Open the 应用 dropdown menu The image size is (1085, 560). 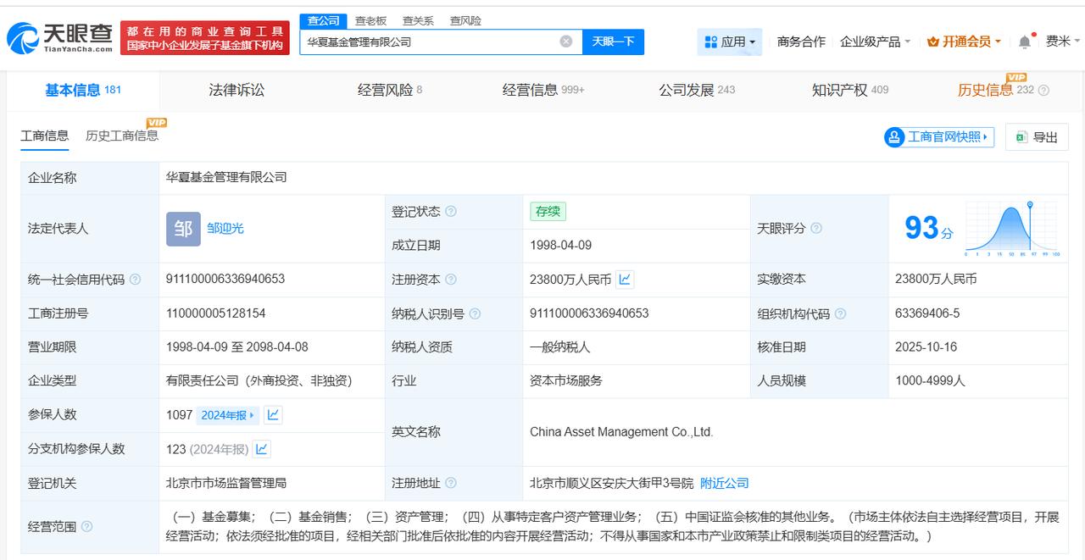(730, 42)
